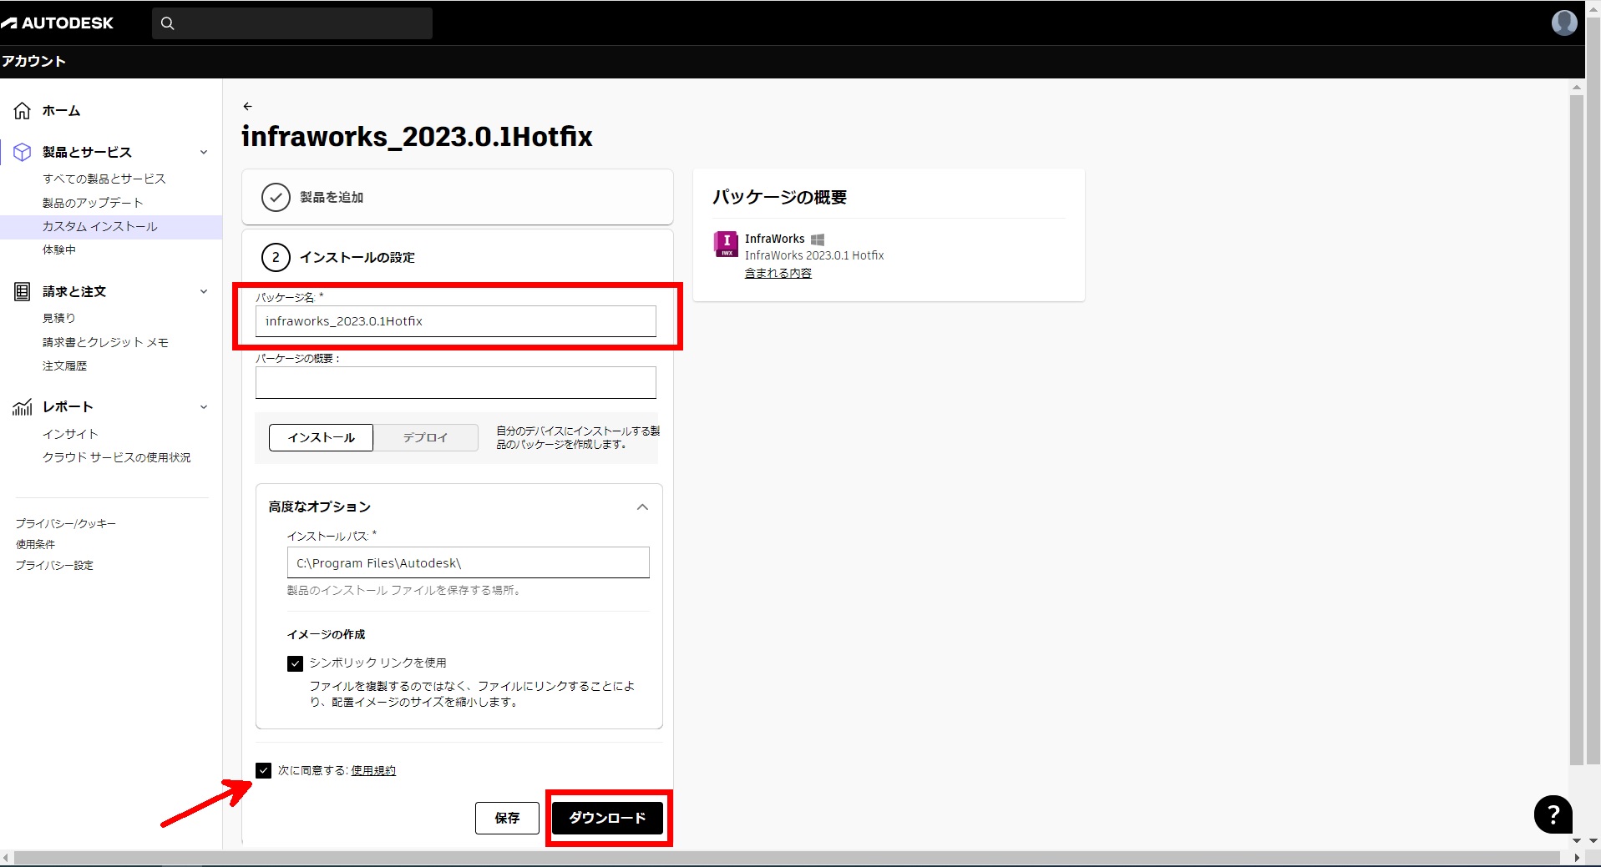Open 使用条件 link in sidebar
Image resolution: width=1601 pixels, height=867 pixels.
point(35,544)
